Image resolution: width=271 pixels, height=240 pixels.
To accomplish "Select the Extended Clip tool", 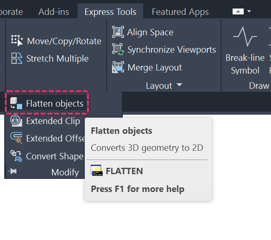I will (x=16, y=121).
